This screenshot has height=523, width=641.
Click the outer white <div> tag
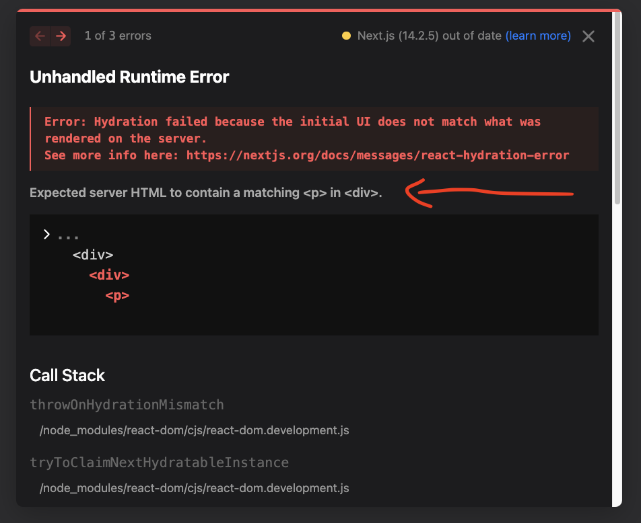coord(93,255)
